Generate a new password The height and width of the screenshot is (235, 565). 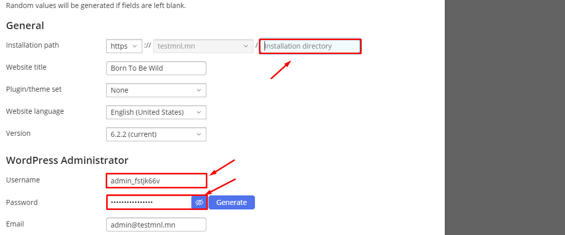pyautogui.click(x=232, y=202)
